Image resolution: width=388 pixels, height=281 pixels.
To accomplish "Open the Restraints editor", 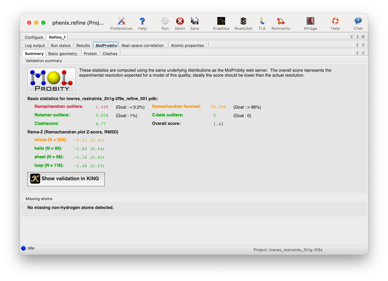I will coord(281,24).
